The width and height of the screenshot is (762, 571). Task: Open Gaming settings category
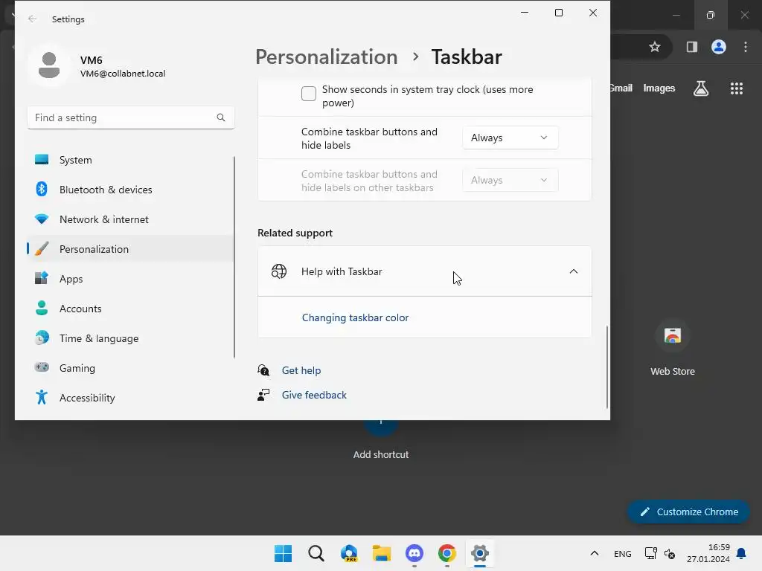(130, 368)
